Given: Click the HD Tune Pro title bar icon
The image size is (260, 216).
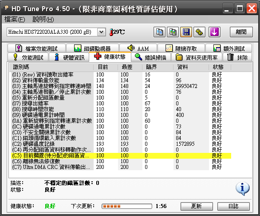Looking at the screenshot, I should 6,8.
